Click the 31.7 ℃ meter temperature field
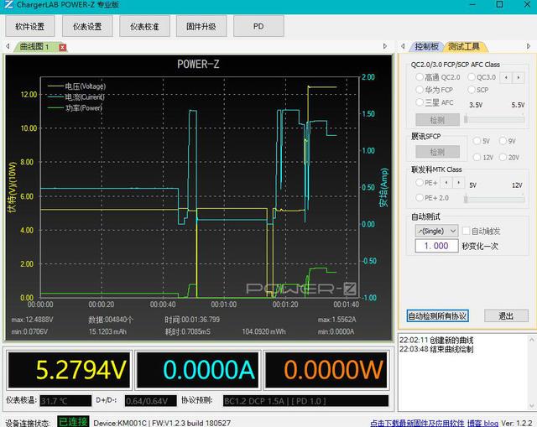 (65, 401)
